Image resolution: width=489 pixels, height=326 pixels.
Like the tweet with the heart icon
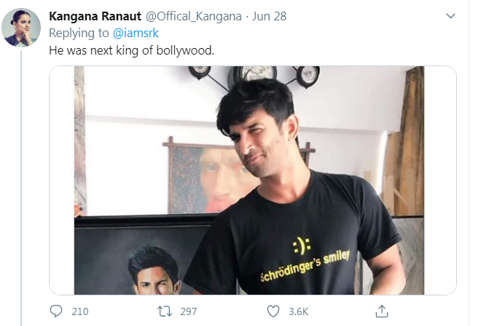(x=273, y=311)
